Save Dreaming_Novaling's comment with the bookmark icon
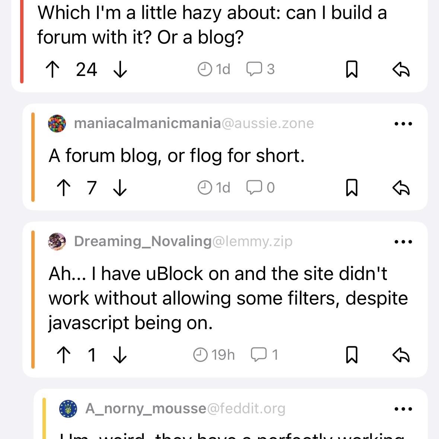Viewport: 439px width, 439px height. pyautogui.click(x=352, y=355)
